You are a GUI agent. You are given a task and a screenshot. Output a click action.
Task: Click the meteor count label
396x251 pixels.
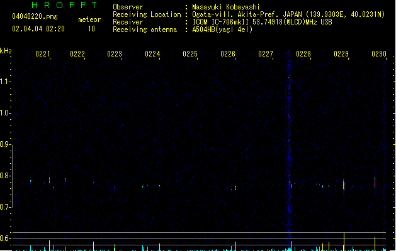click(x=89, y=19)
